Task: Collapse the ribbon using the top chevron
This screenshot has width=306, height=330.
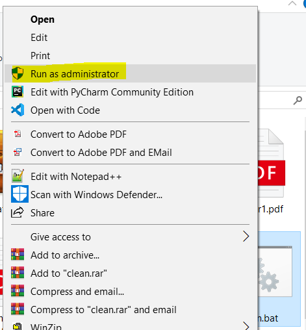Action: coord(292,3)
